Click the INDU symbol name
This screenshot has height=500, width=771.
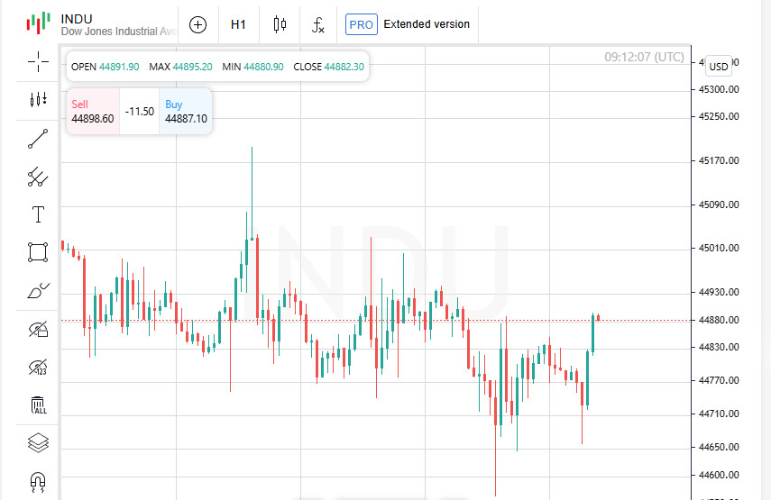pos(77,19)
